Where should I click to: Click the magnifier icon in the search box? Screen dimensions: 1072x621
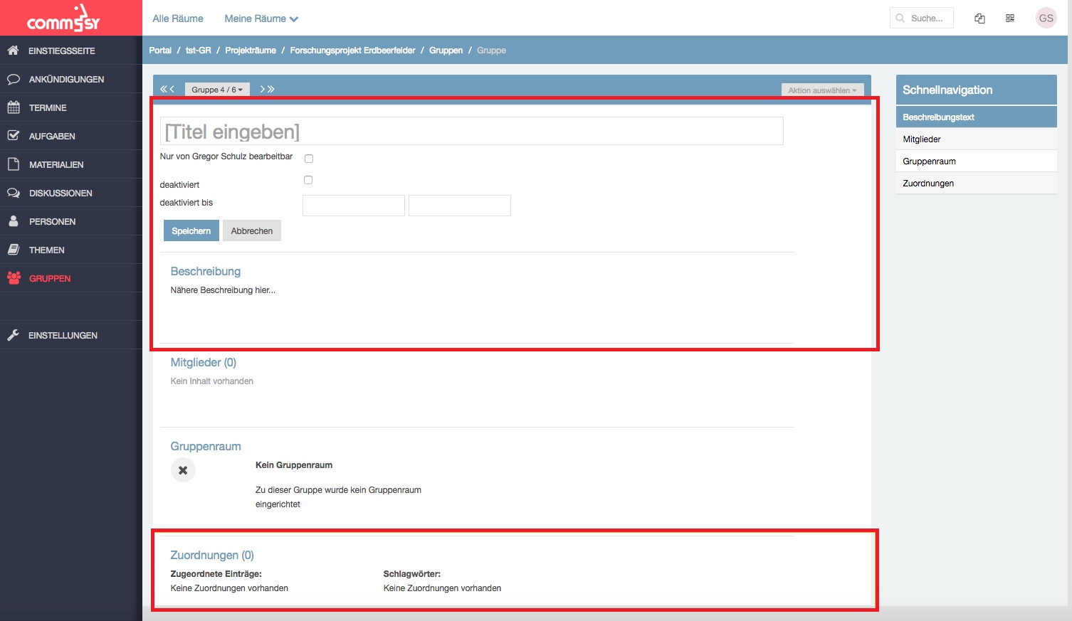coord(900,18)
